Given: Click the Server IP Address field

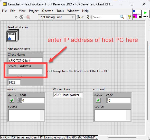Looking at the screenshot, I should (x=25, y=71).
